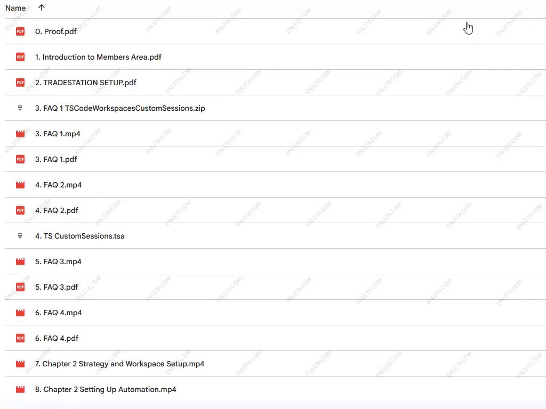
Task: Click video icon for Chapter 2 Setting Up Automation
Action: pos(20,389)
